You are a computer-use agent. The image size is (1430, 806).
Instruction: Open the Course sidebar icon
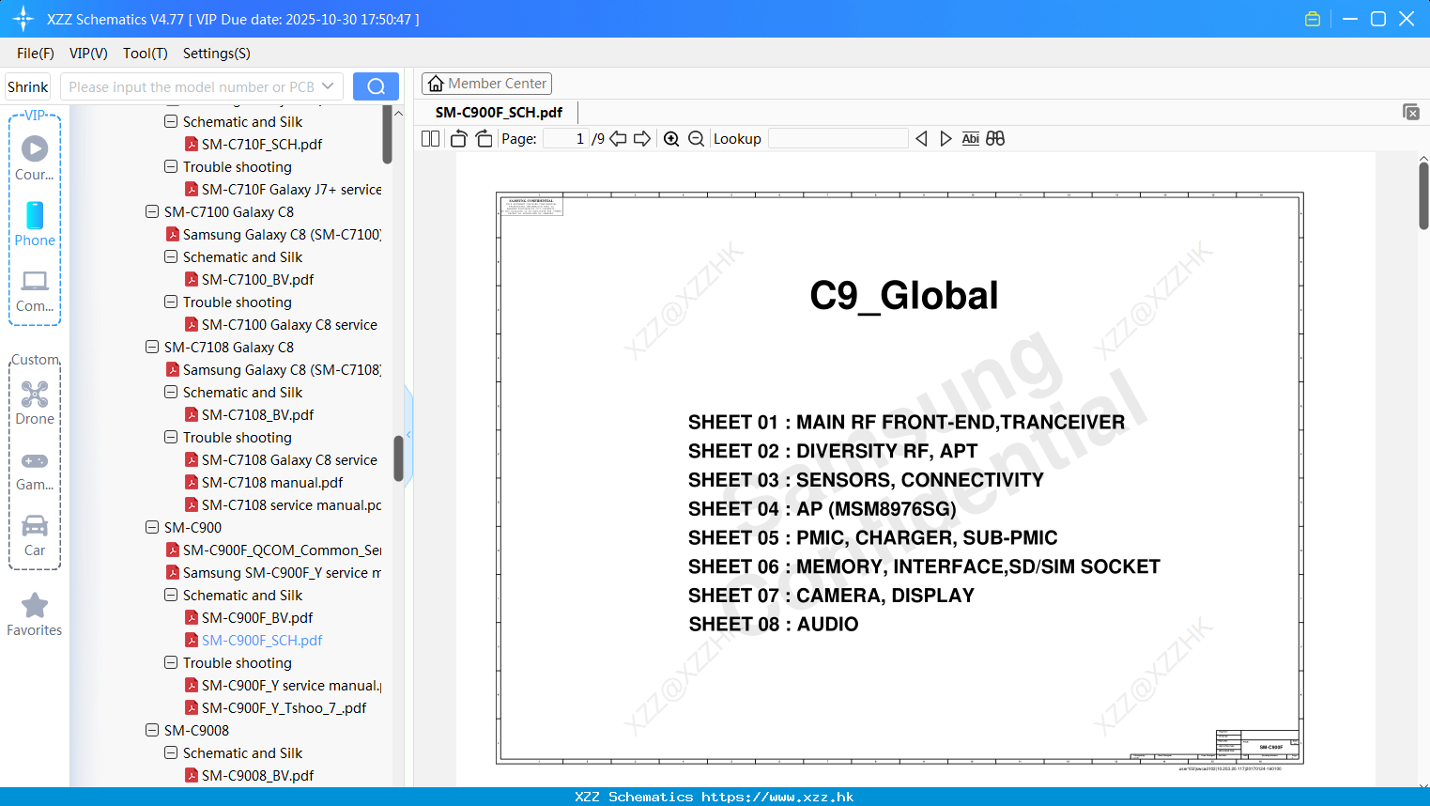coord(35,158)
